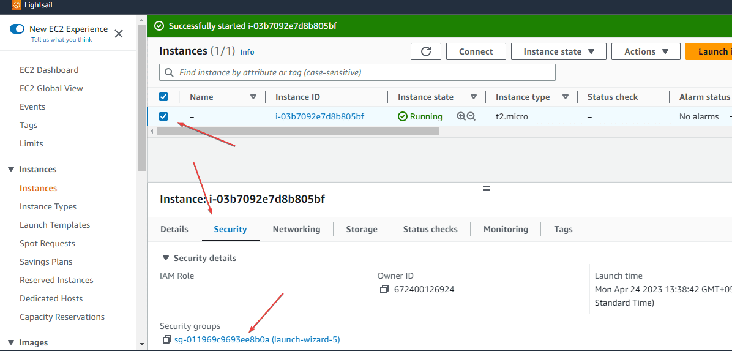Sort by the Instance state column arrow
The height and width of the screenshot is (351, 732).
(473, 97)
